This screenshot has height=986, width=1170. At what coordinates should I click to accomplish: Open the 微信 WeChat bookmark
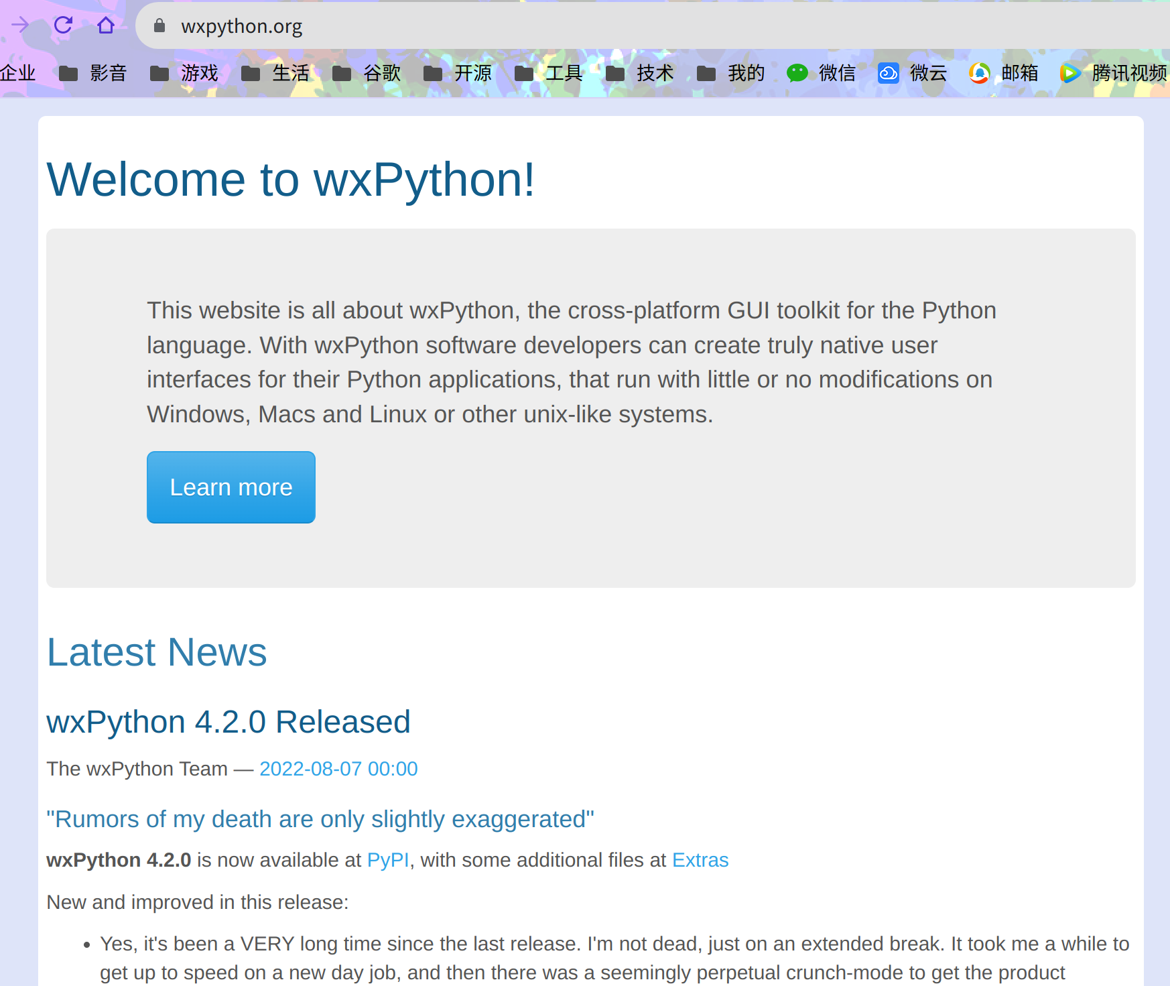(822, 73)
